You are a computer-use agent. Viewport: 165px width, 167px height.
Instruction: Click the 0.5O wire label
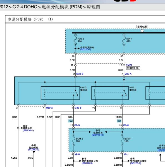tap(70, 158)
